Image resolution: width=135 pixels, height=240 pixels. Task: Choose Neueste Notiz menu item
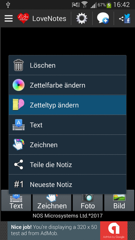pyautogui.click(x=67, y=184)
